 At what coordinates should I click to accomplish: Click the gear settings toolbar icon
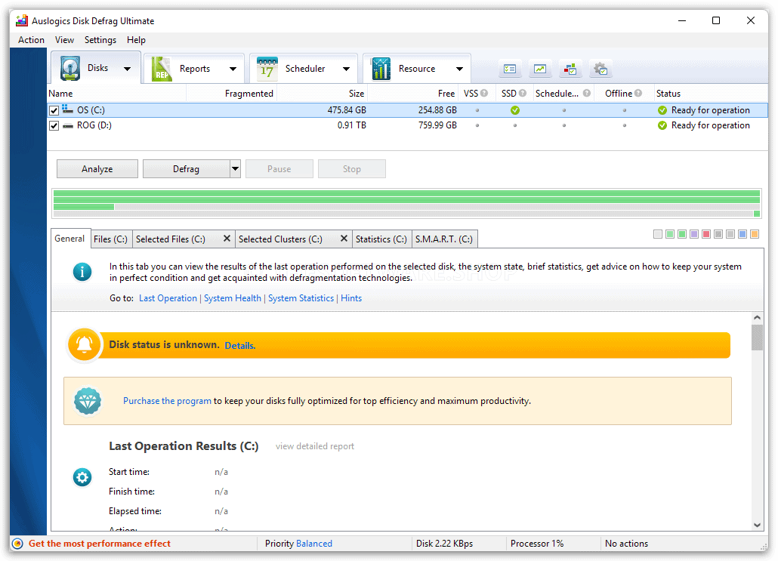(600, 69)
